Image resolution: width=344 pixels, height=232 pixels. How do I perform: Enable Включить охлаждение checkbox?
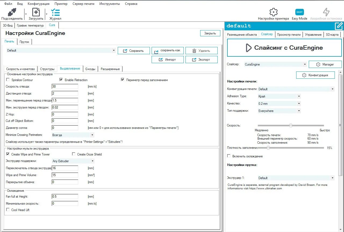229,156
